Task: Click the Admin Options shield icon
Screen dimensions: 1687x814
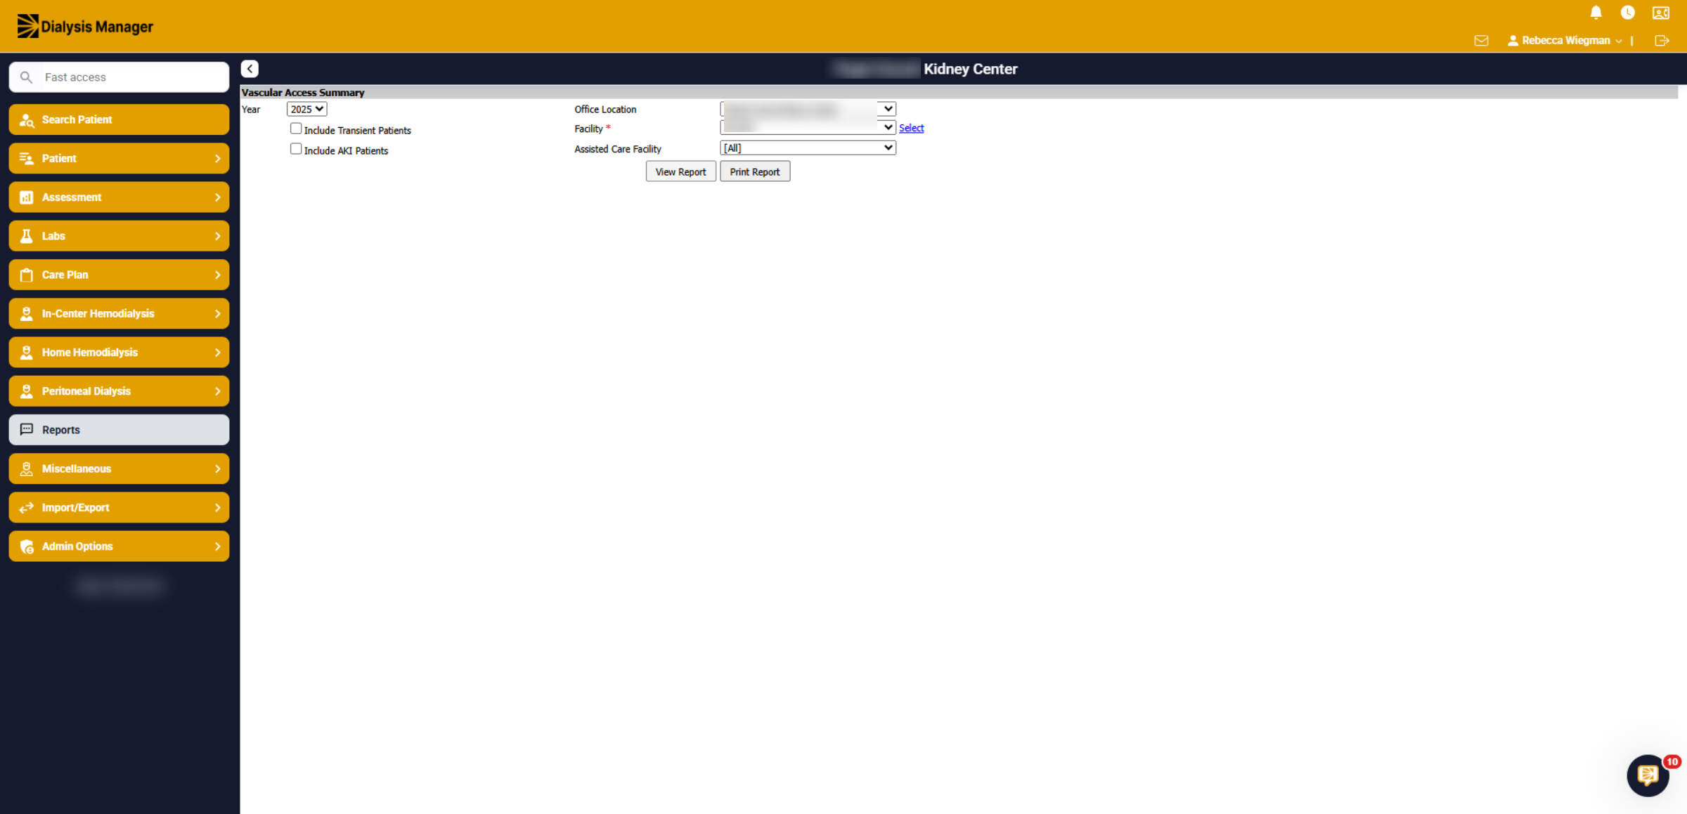Action: click(27, 546)
